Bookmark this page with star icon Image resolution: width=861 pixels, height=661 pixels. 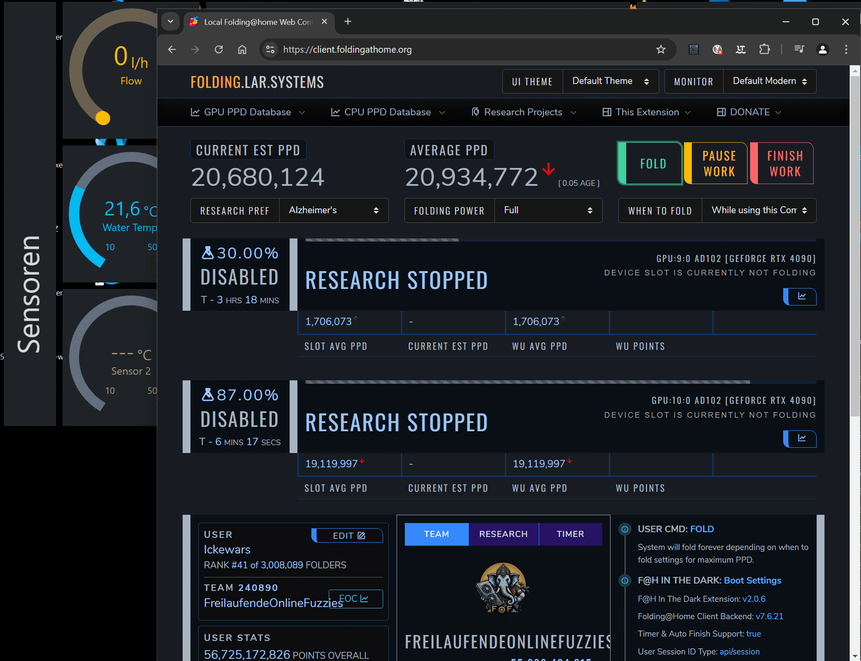click(x=661, y=50)
